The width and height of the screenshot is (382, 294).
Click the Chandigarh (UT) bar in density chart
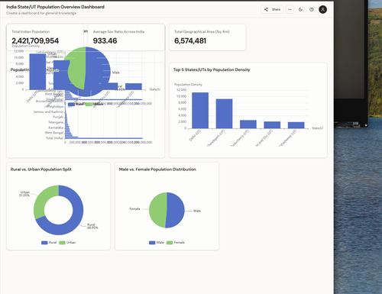tap(224, 114)
